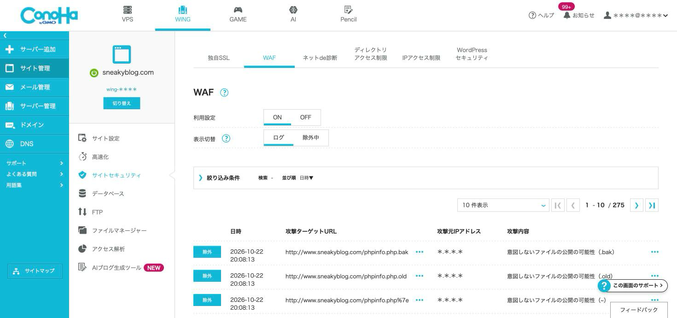This screenshot has height=318, width=677.
Task: Expand サポート sidebar link
Action: pos(35,163)
